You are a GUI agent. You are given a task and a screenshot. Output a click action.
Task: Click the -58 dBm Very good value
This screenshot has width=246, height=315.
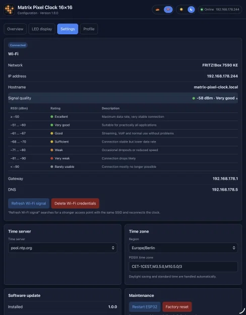point(215,98)
